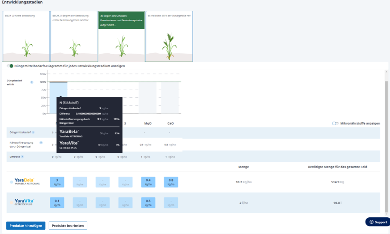Click the vertical scrollbar thumb
The height and width of the screenshot is (234, 390).
(386, 147)
